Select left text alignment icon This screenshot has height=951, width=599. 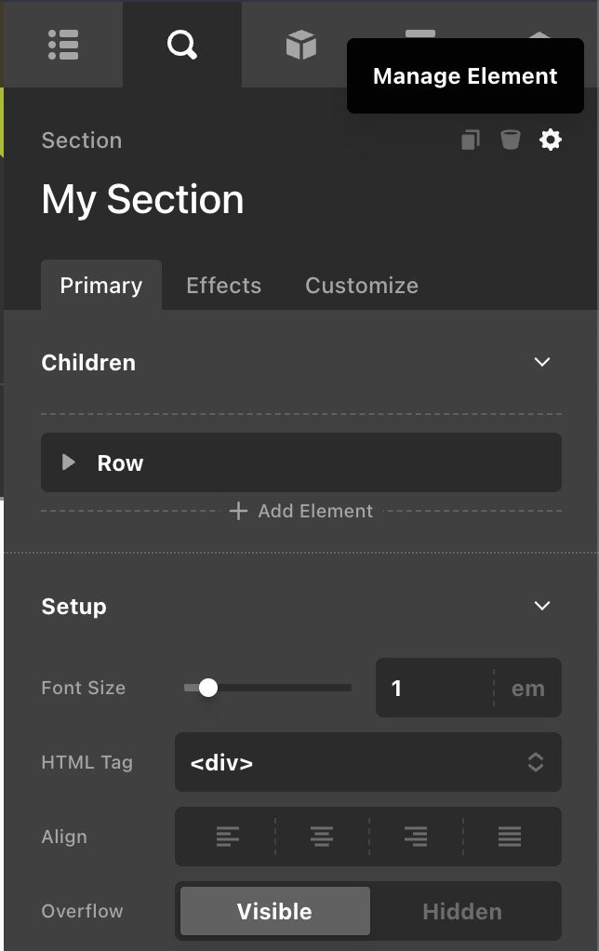(x=227, y=837)
